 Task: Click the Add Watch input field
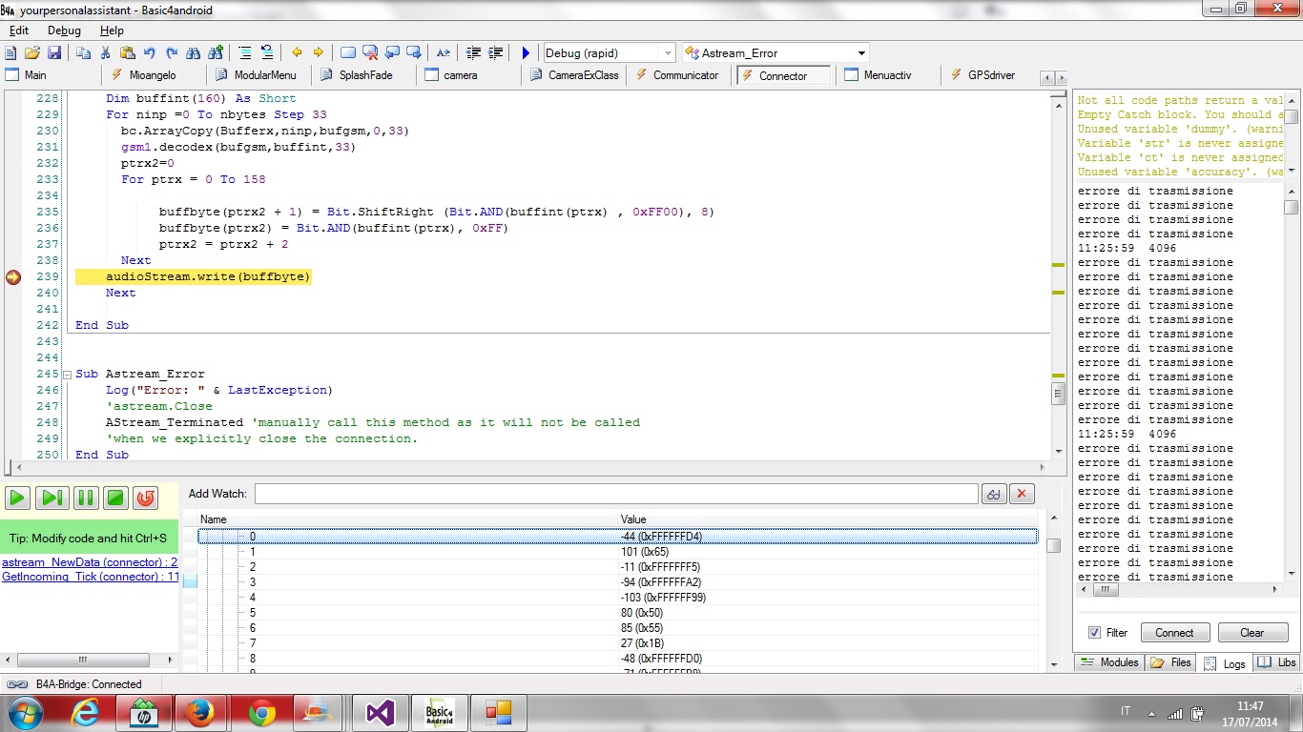coord(616,494)
